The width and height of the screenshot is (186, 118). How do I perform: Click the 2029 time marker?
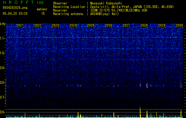click(162, 25)
